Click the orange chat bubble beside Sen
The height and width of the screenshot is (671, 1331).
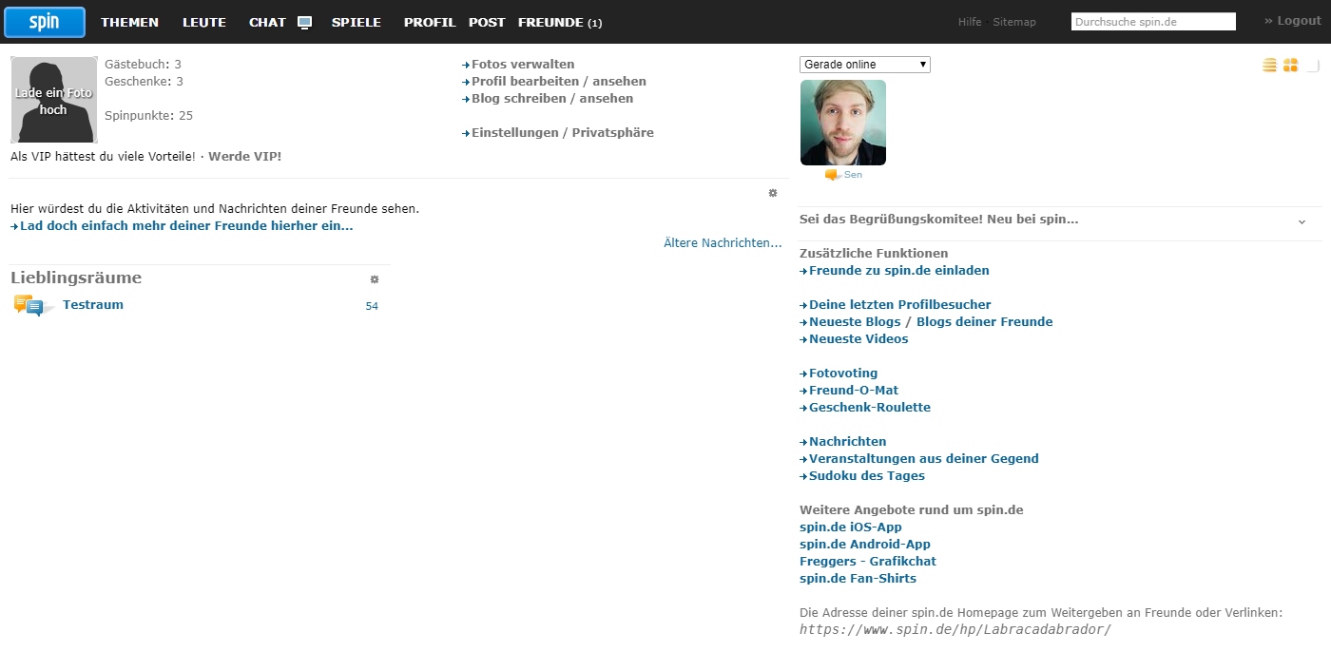pyautogui.click(x=832, y=175)
